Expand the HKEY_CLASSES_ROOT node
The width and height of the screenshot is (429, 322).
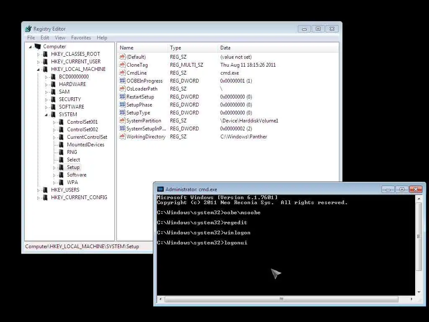pyautogui.click(x=38, y=55)
